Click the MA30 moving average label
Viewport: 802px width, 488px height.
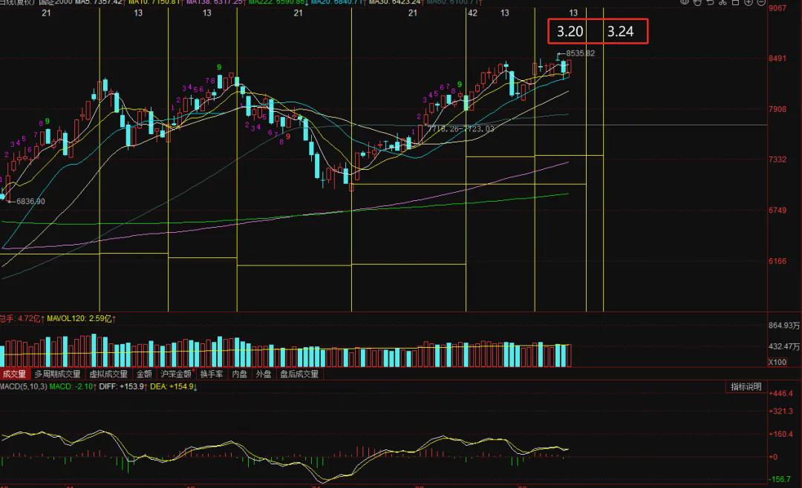point(394,2)
